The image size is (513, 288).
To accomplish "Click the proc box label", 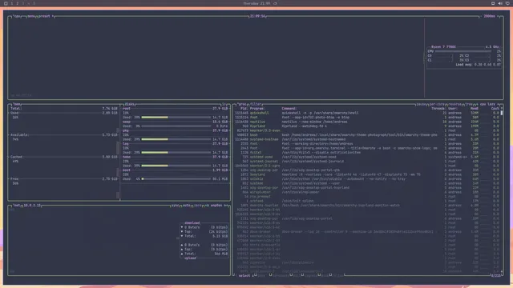I will 242,105.
